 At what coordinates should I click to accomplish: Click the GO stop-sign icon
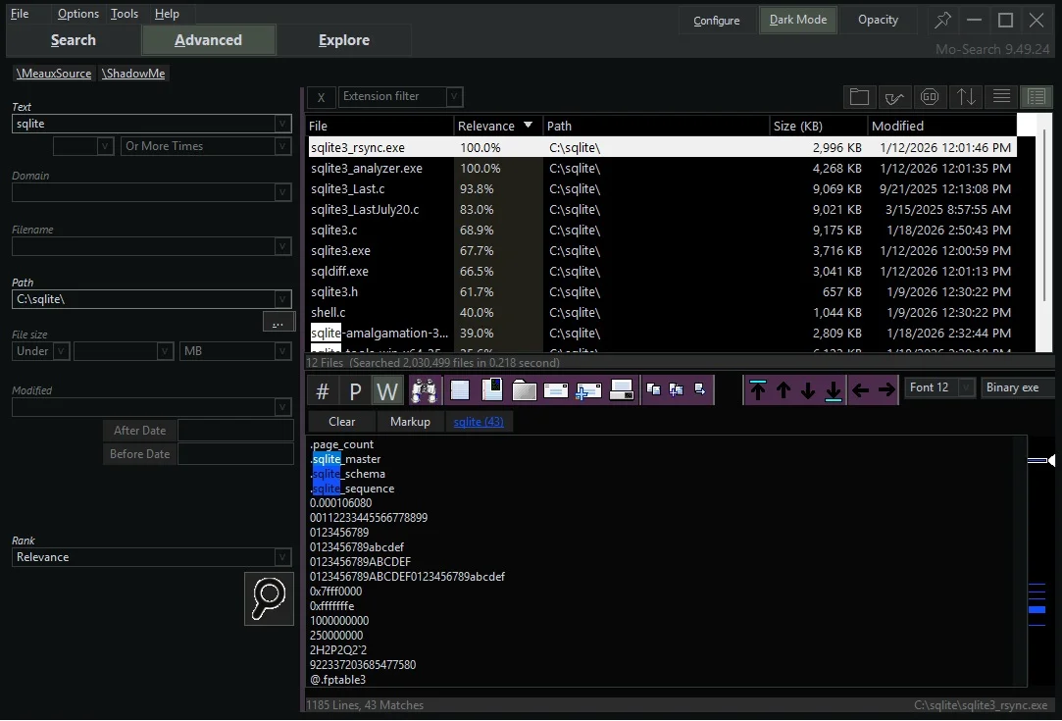[x=930, y=96]
